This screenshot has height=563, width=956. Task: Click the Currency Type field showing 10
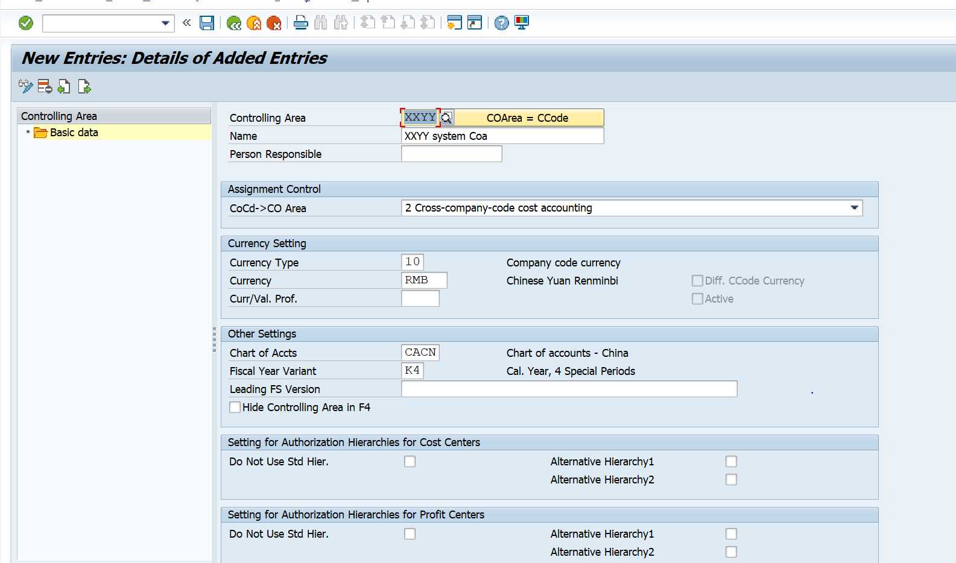413,262
